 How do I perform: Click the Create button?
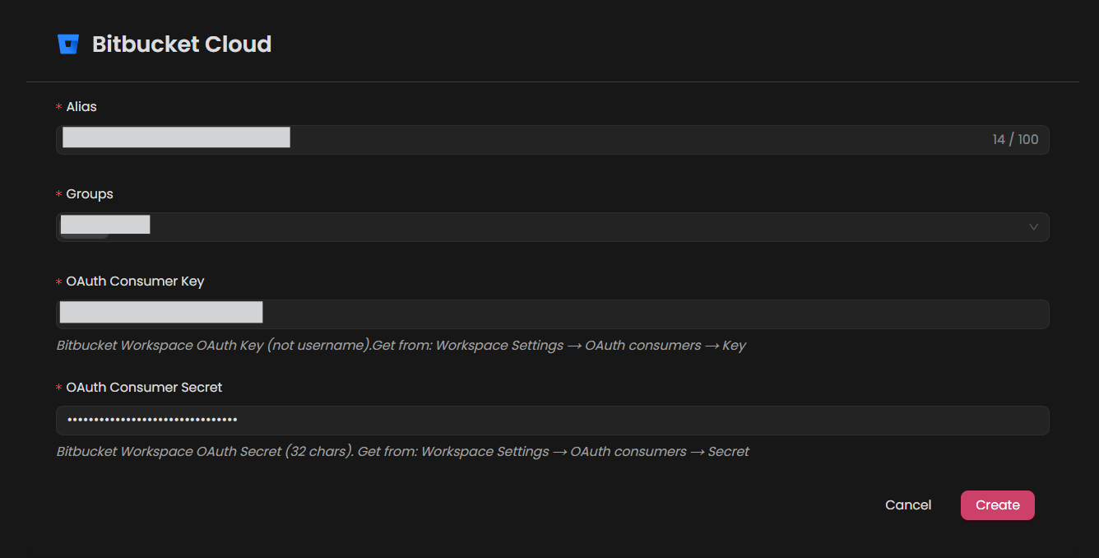coord(997,505)
